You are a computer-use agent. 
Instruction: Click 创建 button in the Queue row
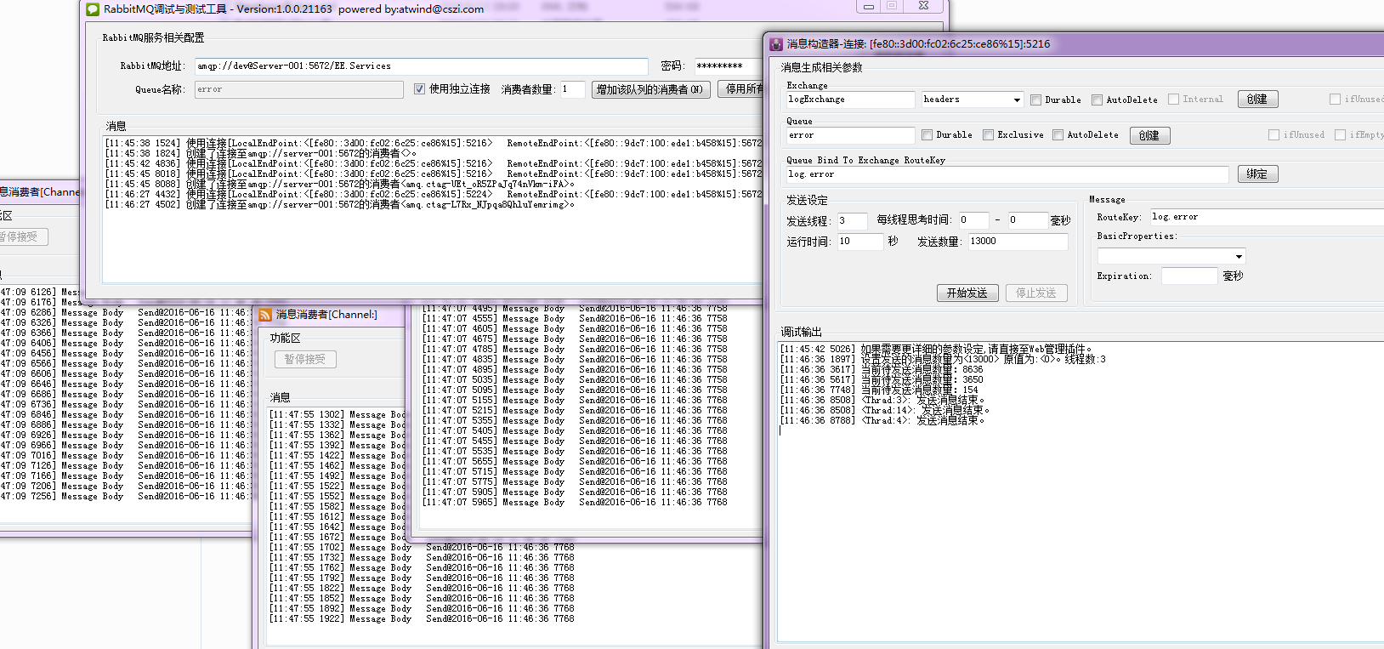(1149, 136)
